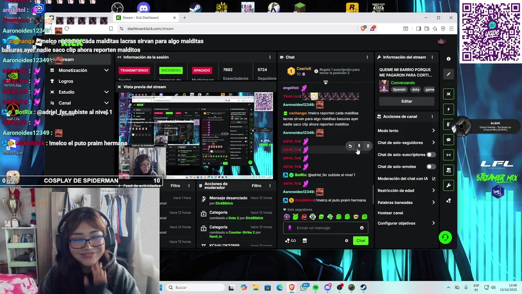
Task: Open Acciones de moderador Filtro dropdown
Action: tap(257, 185)
